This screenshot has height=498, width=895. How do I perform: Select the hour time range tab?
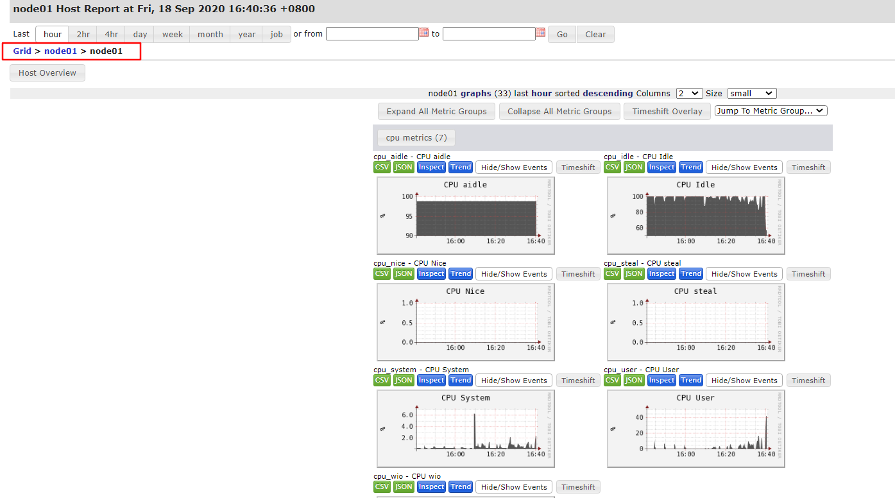point(53,35)
